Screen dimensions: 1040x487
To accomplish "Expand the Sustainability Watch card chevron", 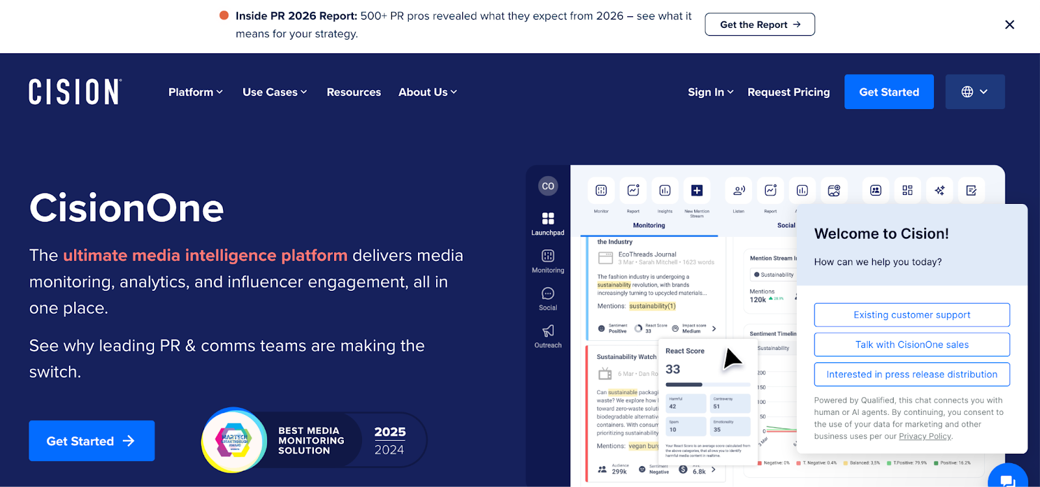I will pos(714,469).
